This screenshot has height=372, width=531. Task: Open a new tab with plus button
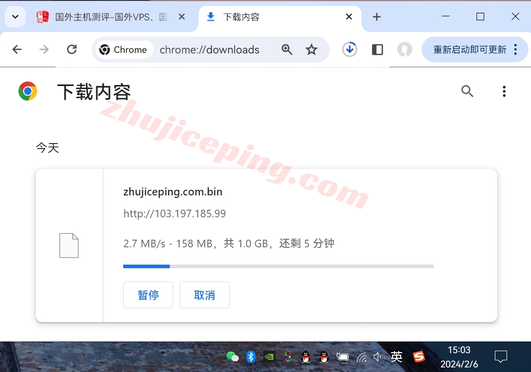(x=377, y=17)
